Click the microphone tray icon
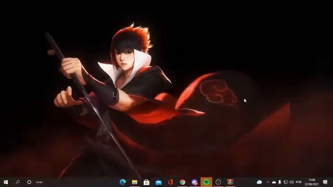The width and height of the screenshot is (333, 187). pos(280,182)
